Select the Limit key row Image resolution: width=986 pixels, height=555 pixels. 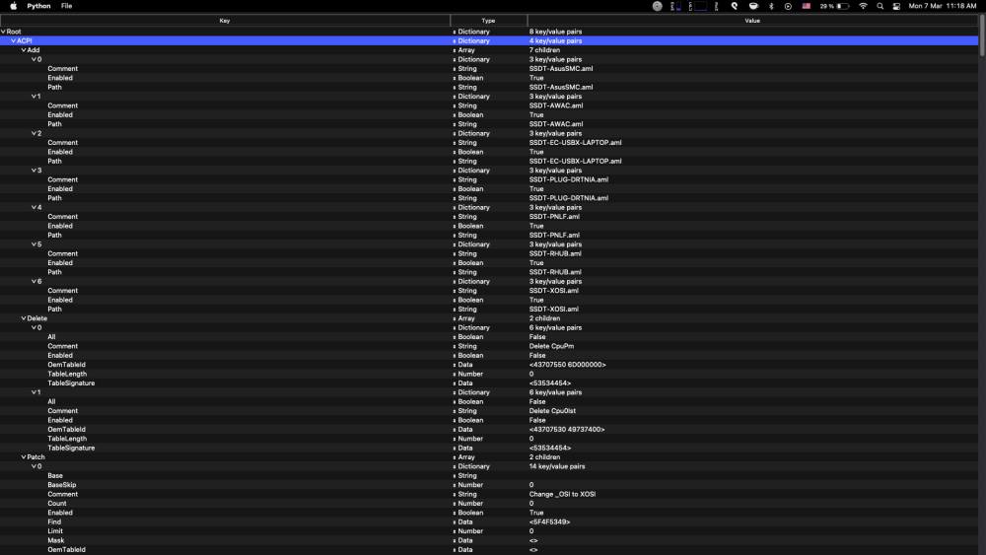55,531
